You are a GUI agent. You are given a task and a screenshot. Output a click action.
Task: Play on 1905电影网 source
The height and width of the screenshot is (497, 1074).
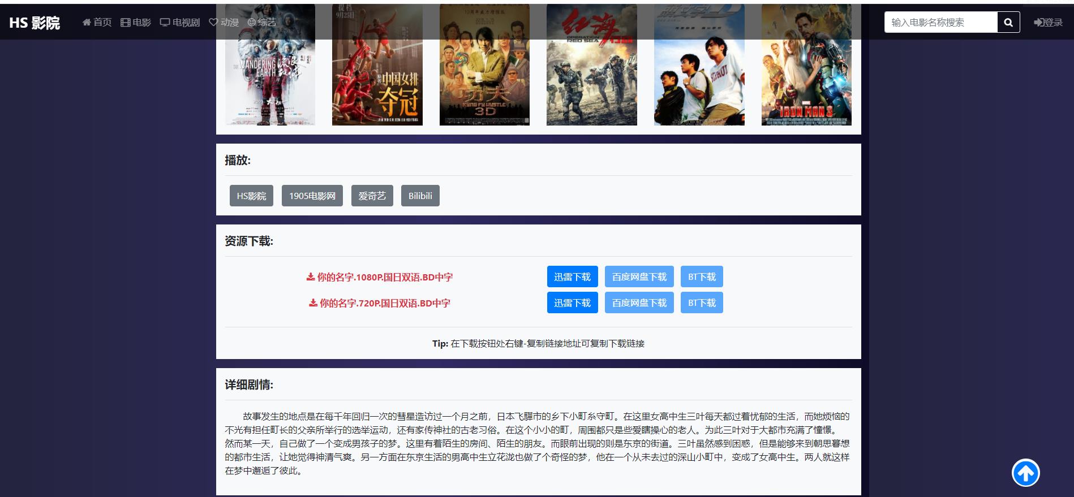(x=312, y=196)
